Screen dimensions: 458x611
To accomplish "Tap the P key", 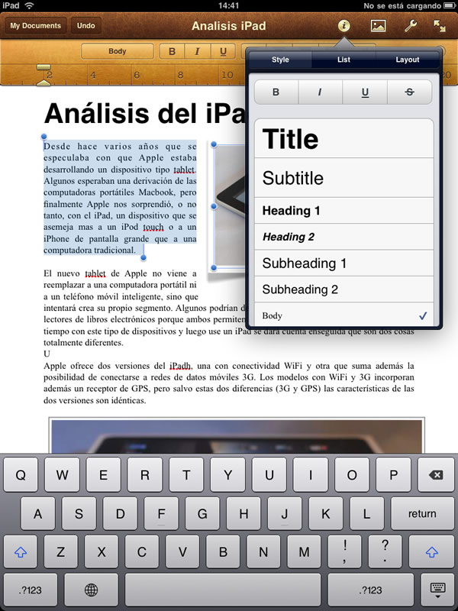I will pyautogui.click(x=393, y=474).
